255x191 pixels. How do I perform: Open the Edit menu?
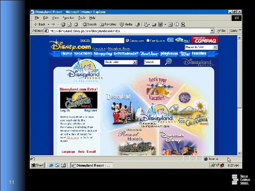(46, 18)
